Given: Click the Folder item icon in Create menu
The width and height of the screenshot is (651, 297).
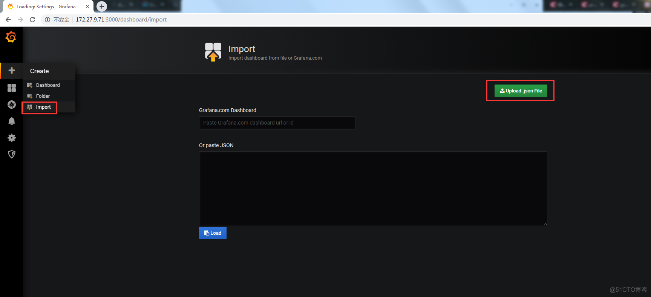Looking at the screenshot, I should pos(30,96).
